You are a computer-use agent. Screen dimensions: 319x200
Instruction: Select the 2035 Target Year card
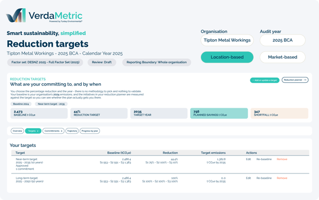[x=158, y=114]
